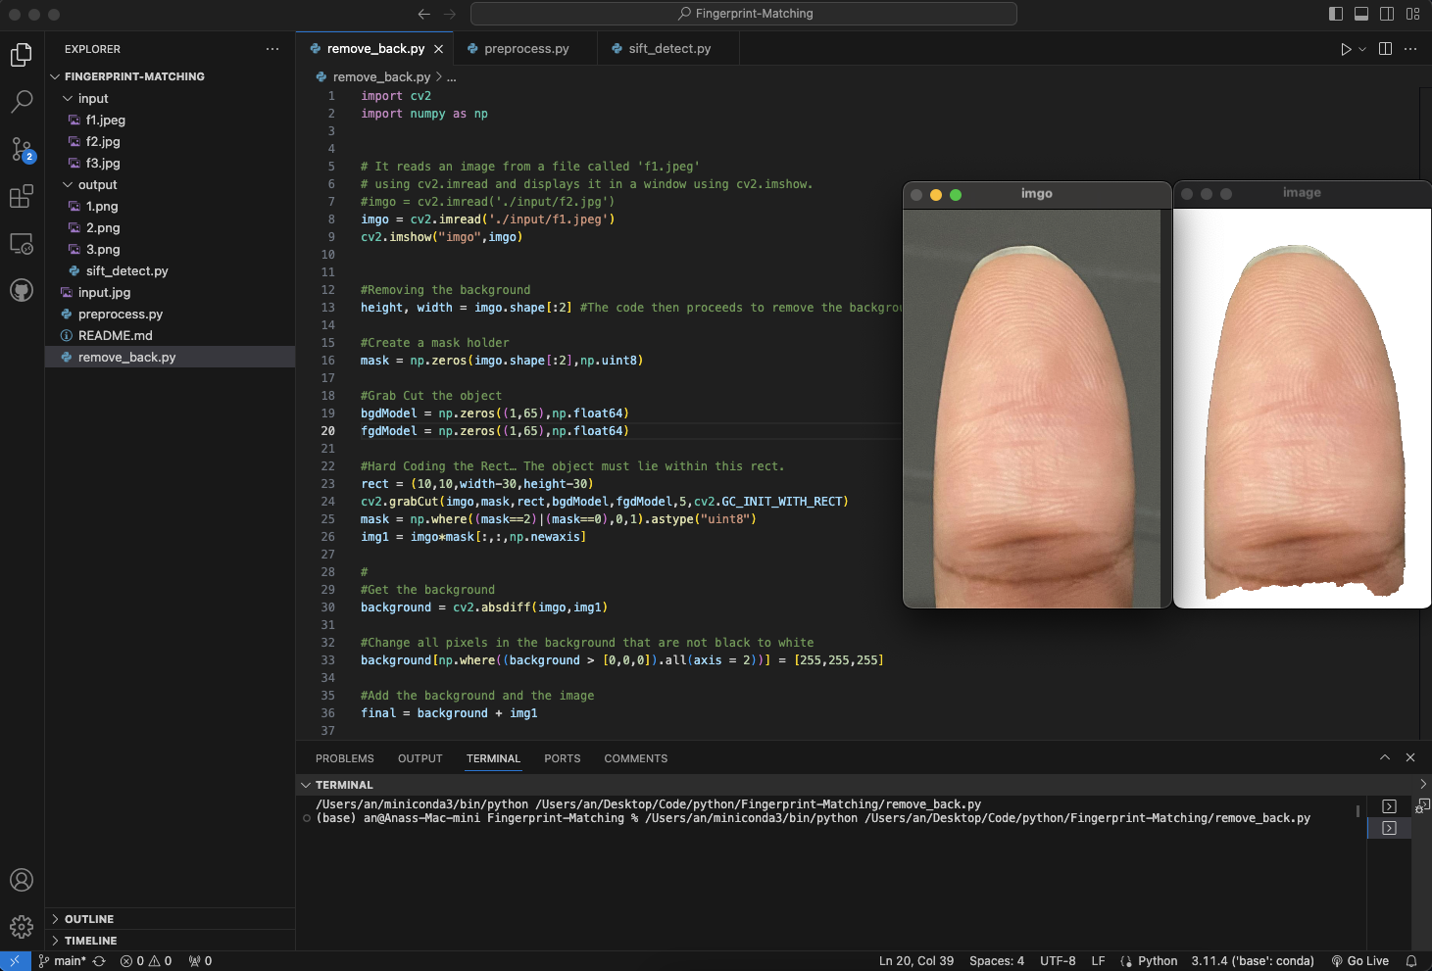1432x971 pixels.
Task: Toggle the secondary side bar layout icon
Action: coord(1387,14)
